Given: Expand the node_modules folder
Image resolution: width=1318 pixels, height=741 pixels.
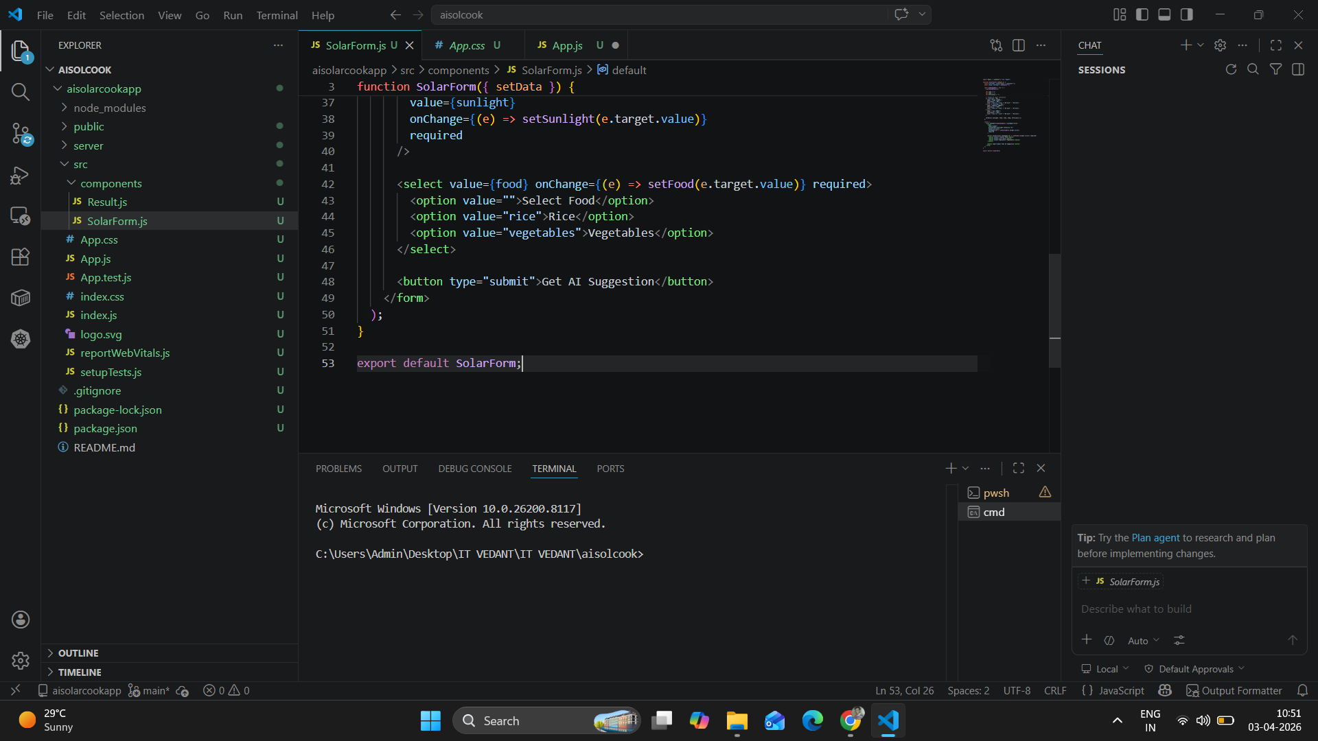Looking at the screenshot, I should (x=110, y=108).
